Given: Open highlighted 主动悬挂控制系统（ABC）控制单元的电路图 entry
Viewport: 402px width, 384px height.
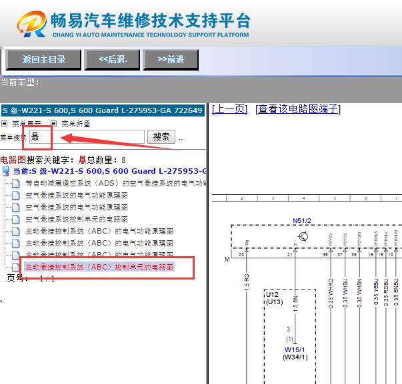Looking at the screenshot, I should point(99,267).
